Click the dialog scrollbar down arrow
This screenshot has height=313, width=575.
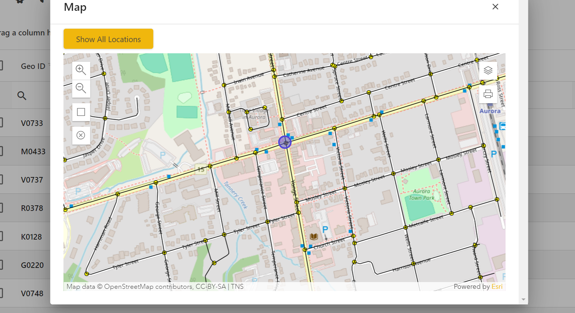(x=523, y=300)
